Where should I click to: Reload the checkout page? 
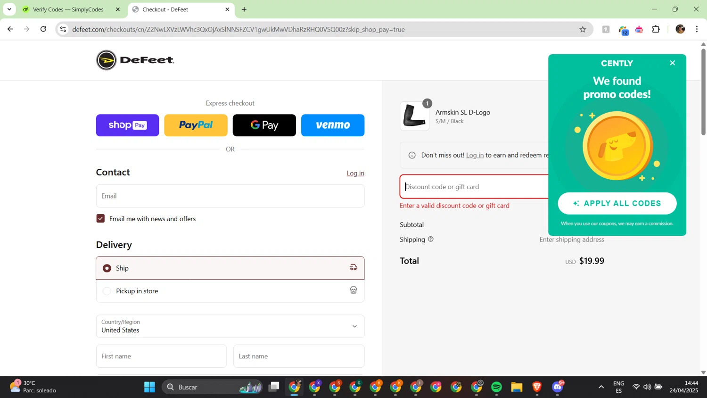point(43,29)
